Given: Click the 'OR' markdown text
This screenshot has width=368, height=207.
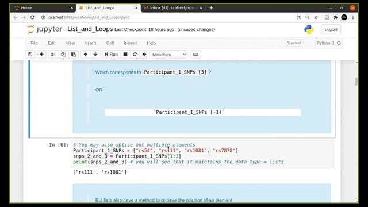Looking at the screenshot, I should (x=99, y=90).
